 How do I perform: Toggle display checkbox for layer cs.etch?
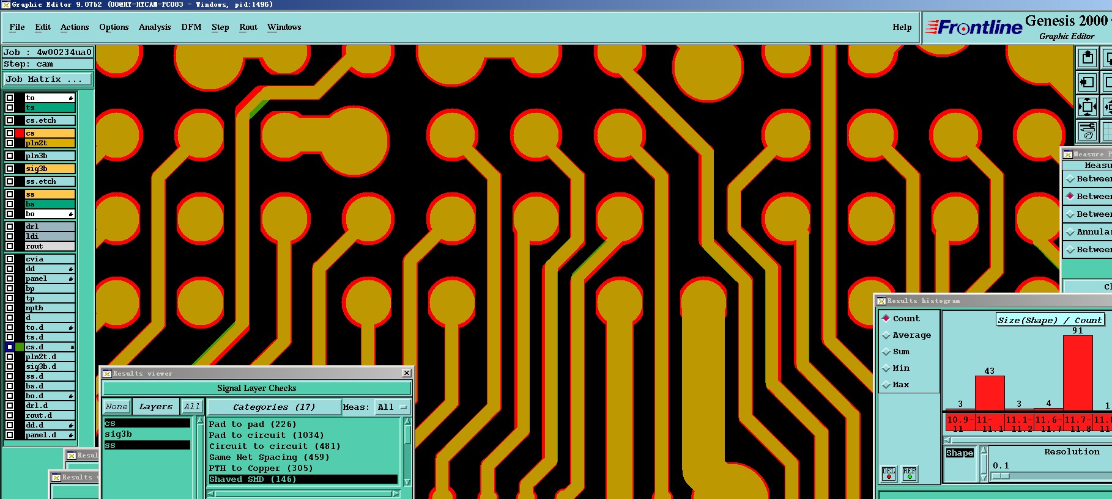click(x=10, y=120)
